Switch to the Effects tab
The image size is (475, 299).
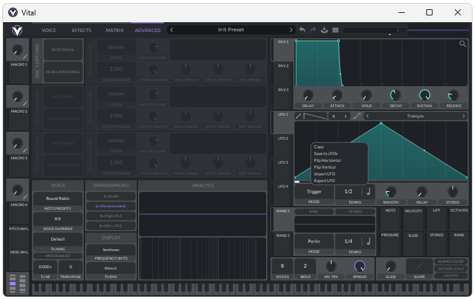coord(81,30)
